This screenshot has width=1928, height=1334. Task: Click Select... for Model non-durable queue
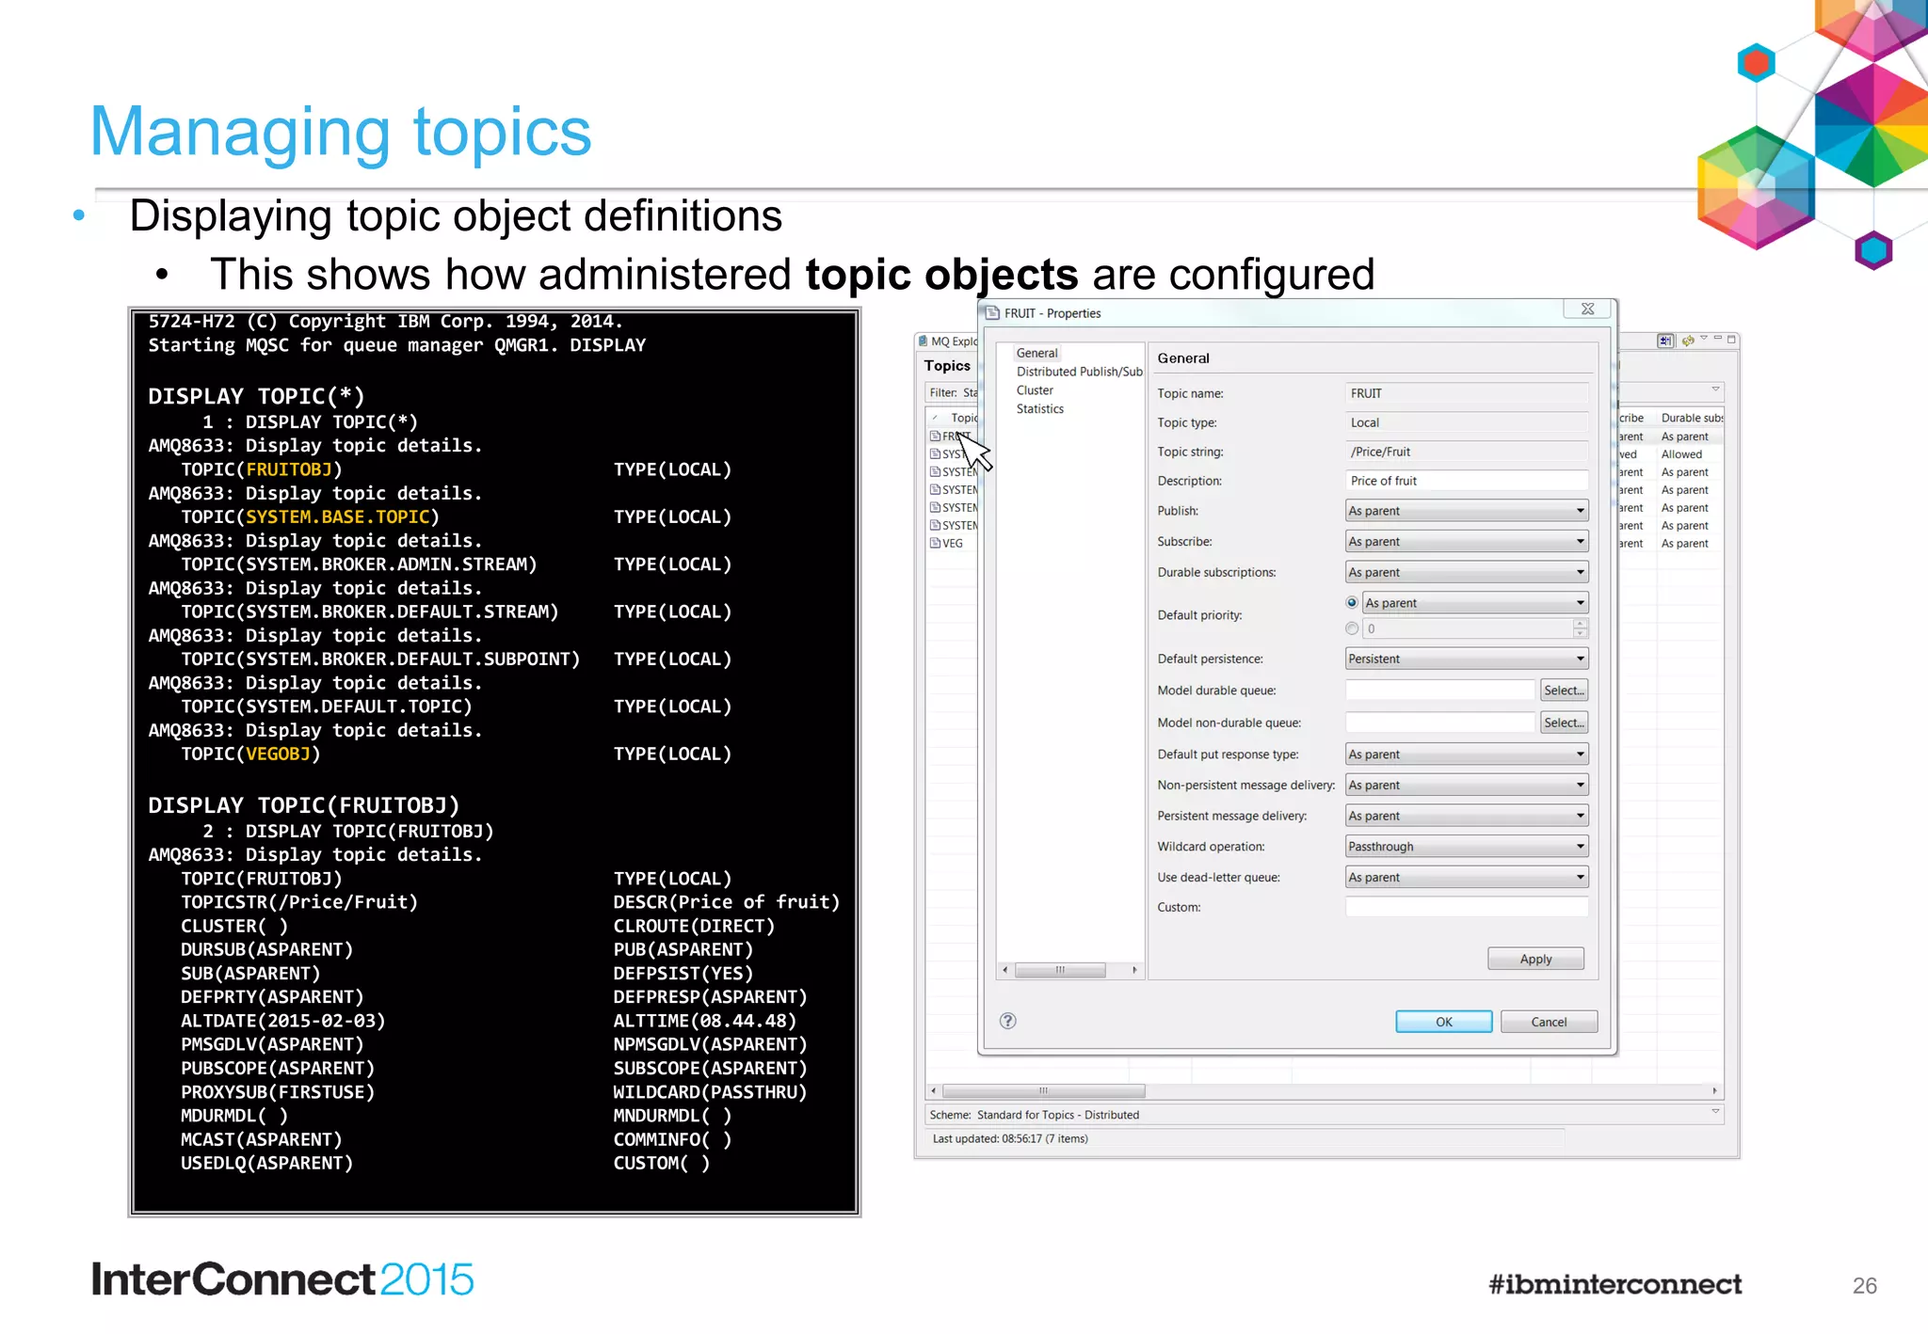(1564, 723)
